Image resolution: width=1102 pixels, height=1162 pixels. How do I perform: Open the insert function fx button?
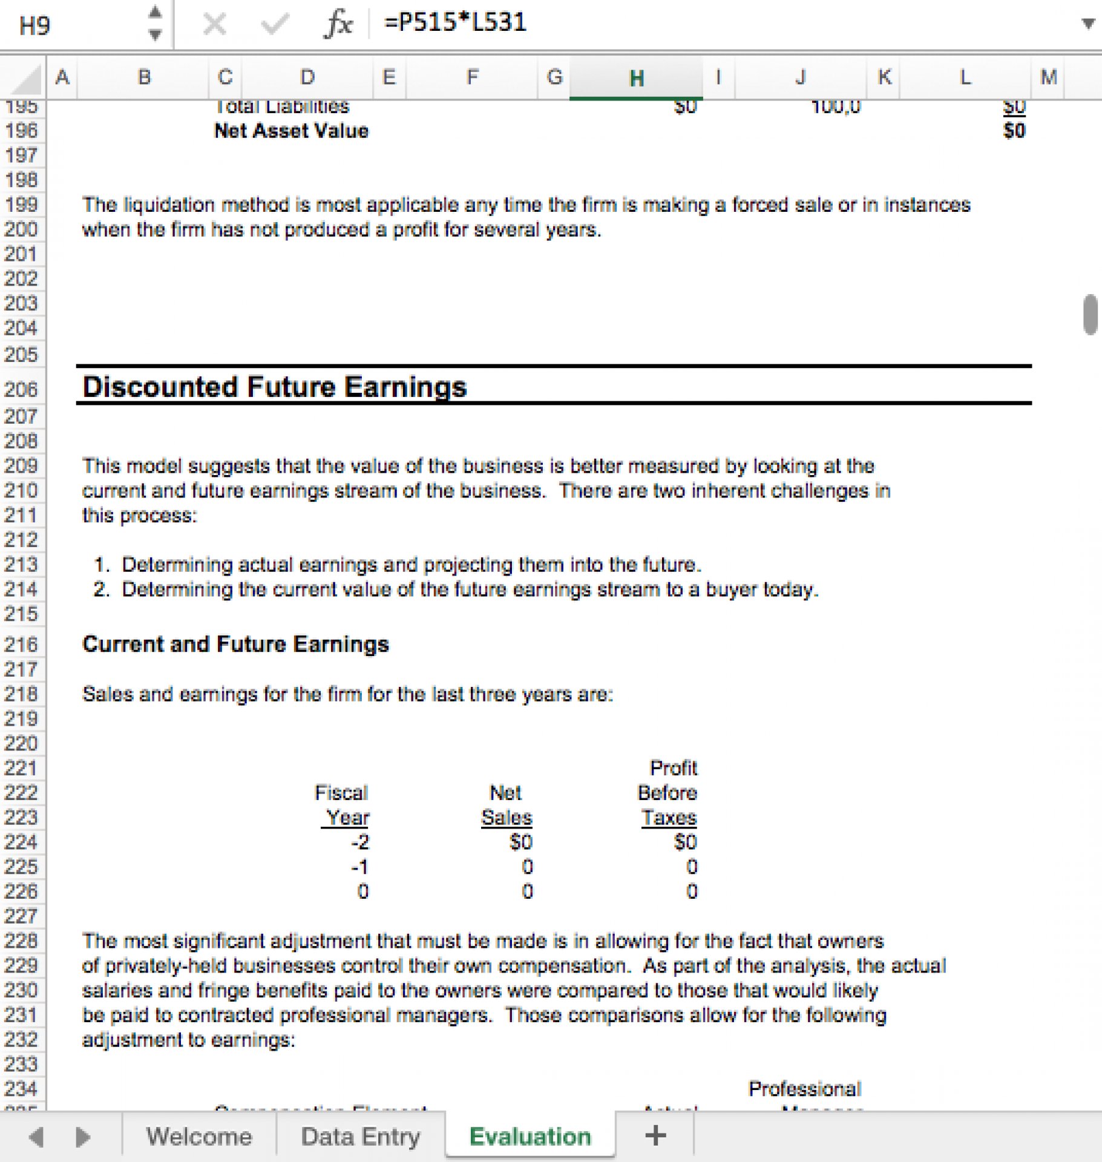point(338,24)
